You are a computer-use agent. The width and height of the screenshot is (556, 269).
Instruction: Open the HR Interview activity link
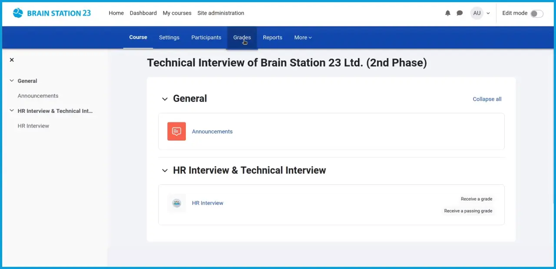coord(208,203)
